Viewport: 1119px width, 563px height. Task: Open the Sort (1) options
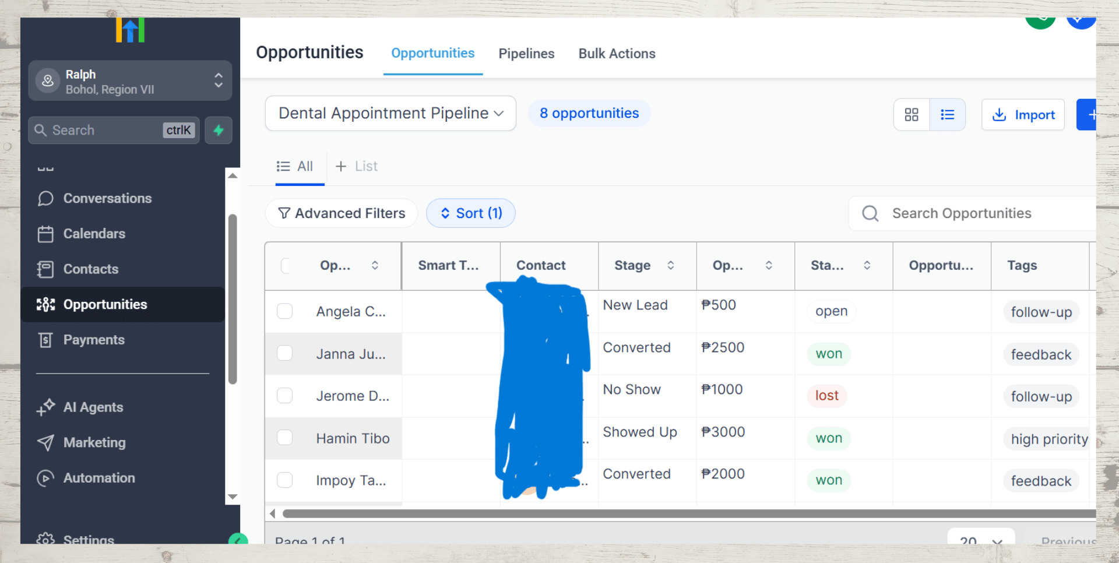(470, 213)
